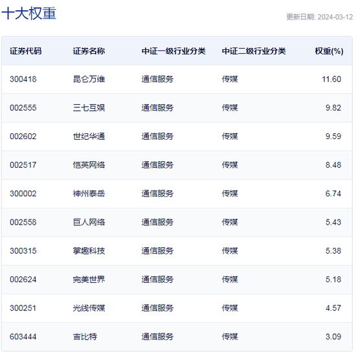Click weight value 9.59
This screenshot has width=356, height=356.
(x=333, y=137)
